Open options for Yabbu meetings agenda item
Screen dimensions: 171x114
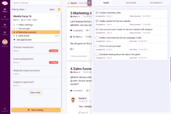pyautogui.click(x=58, y=25)
